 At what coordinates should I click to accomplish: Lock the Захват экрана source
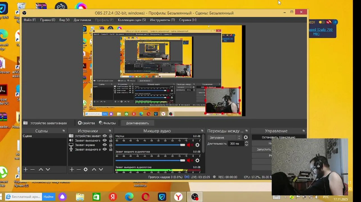[110, 145]
